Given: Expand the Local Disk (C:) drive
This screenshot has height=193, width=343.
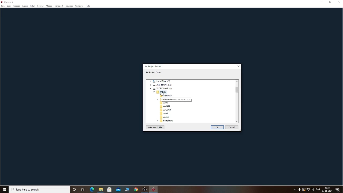Looking at the screenshot, I should pos(151,81).
